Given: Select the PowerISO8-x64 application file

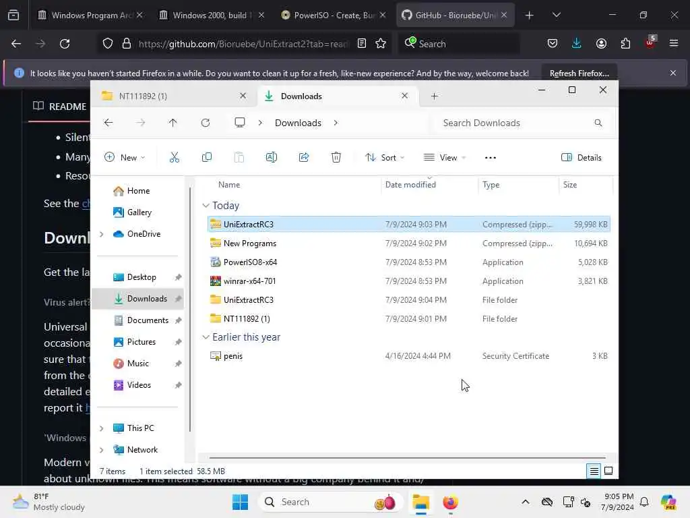Looking at the screenshot, I should click(408, 262).
